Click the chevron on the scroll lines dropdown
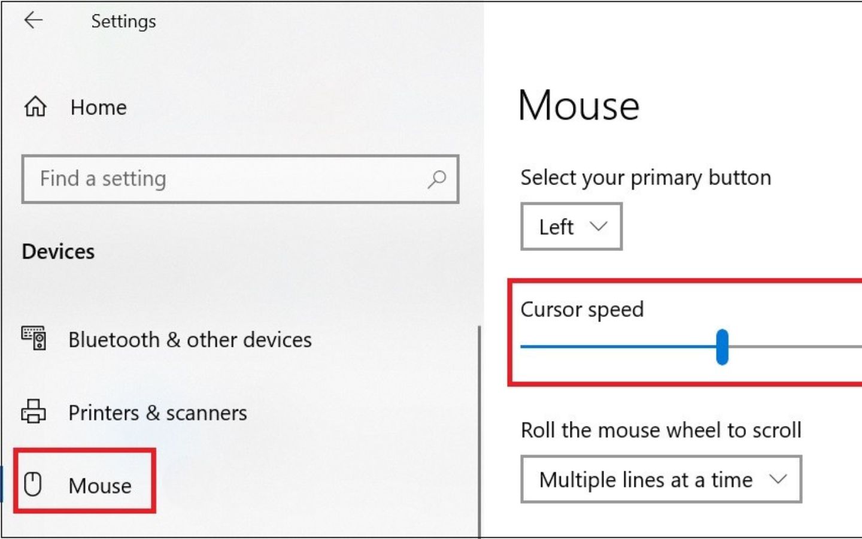Viewport: 862px width, 539px height. [x=778, y=479]
